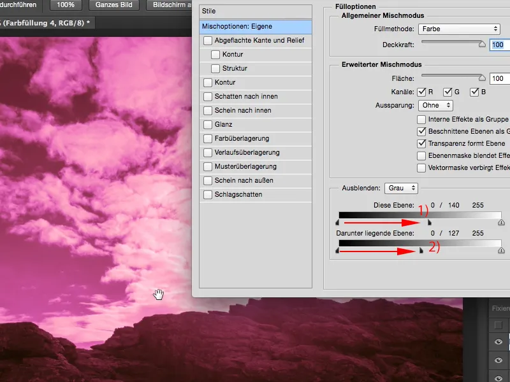Enable the Kontur stroke effect checkbox
Viewport: 510px width, 382px height.
pyautogui.click(x=208, y=83)
